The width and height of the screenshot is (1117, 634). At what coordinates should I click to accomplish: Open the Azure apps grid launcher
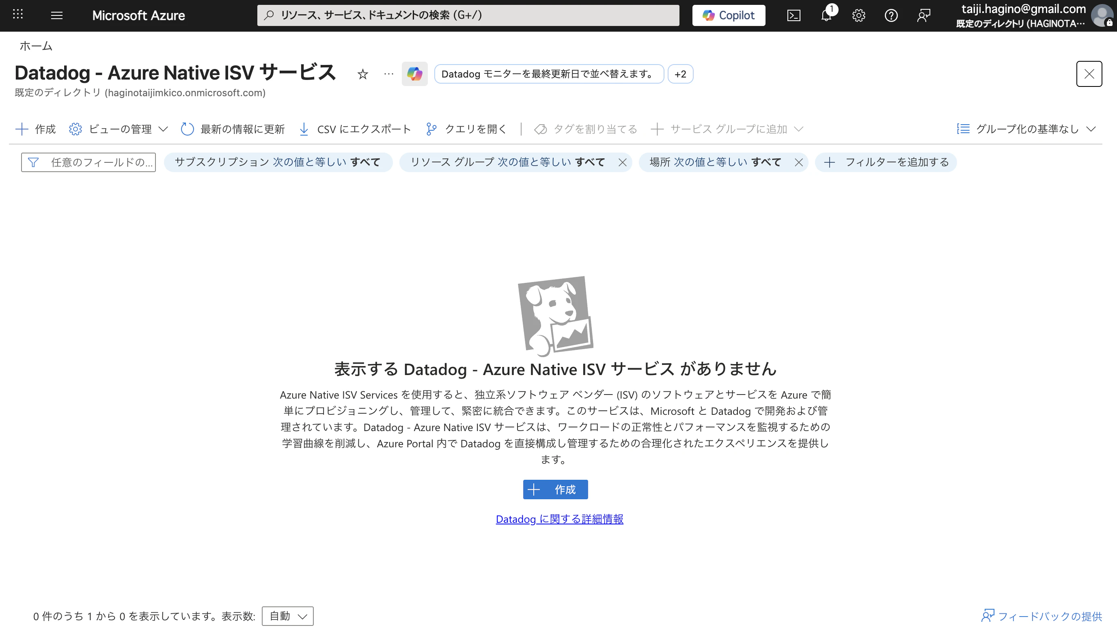[x=18, y=15]
